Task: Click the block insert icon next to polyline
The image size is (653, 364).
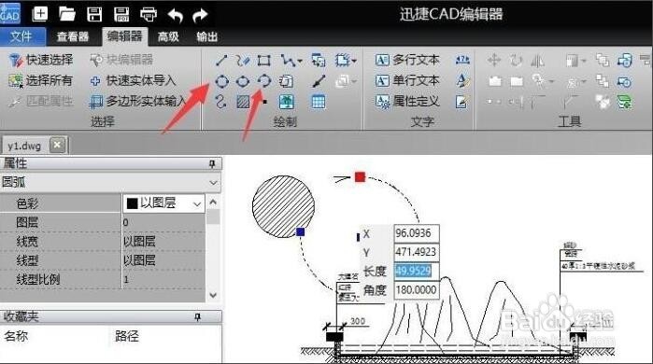Action: click(x=319, y=61)
